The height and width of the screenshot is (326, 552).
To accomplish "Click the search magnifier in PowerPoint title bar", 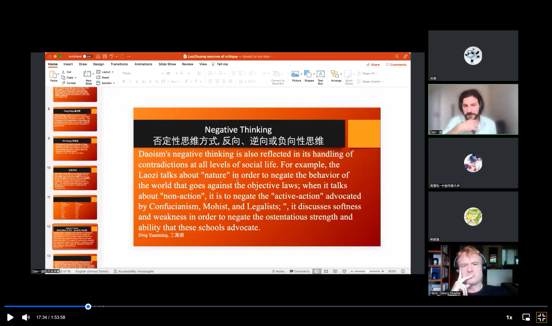I will click(397, 56).
